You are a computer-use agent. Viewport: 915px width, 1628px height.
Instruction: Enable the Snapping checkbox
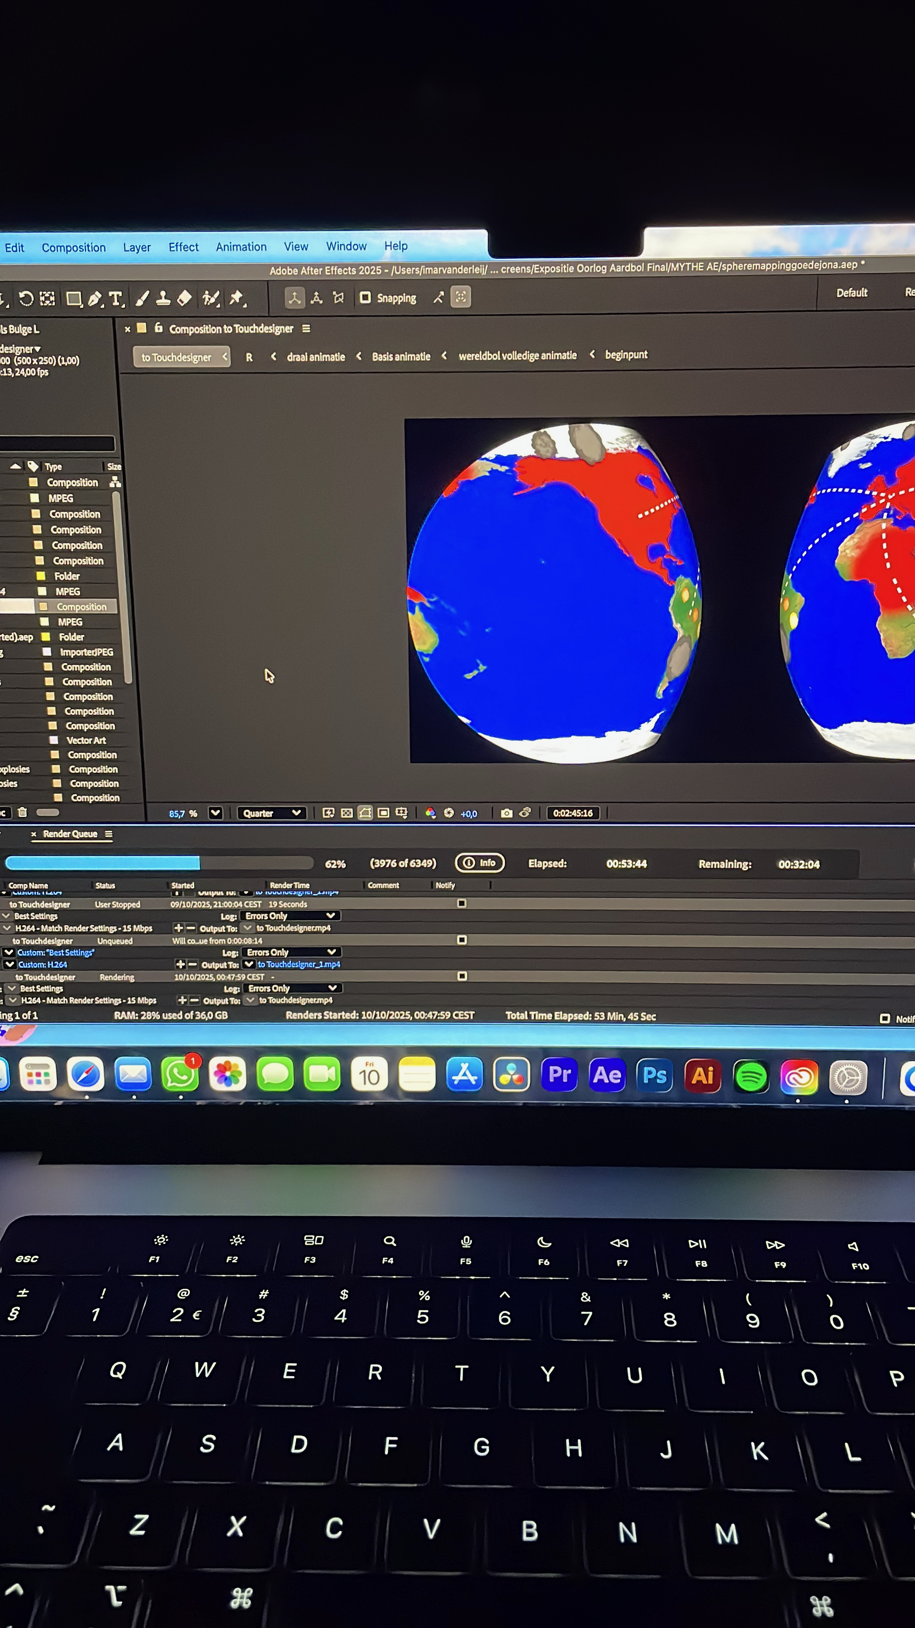pyautogui.click(x=365, y=298)
